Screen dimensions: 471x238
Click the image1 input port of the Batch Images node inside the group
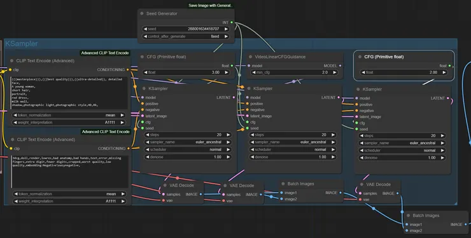point(281,193)
